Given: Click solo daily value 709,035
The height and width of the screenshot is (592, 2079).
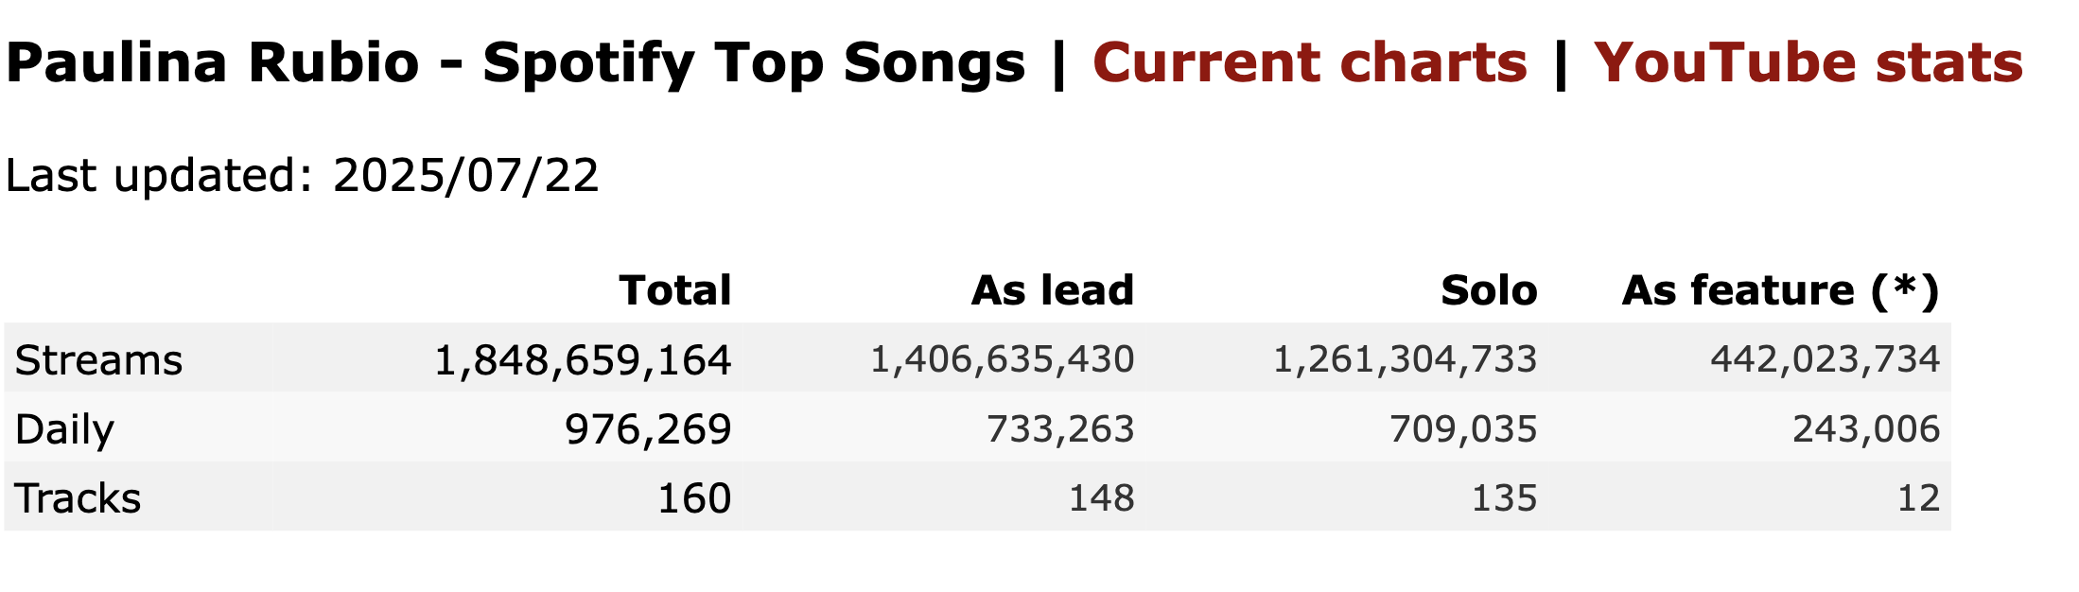Looking at the screenshot, I should point(1463,429).
